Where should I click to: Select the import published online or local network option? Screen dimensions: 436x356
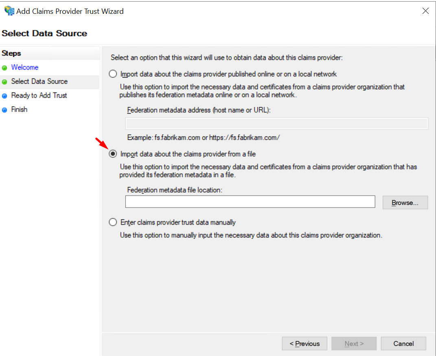coord(113,74)
